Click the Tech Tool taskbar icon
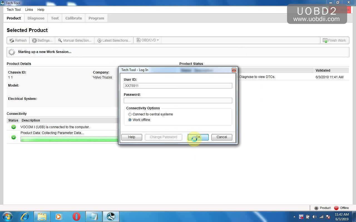 pyautogui.click(x=111, y=216)
